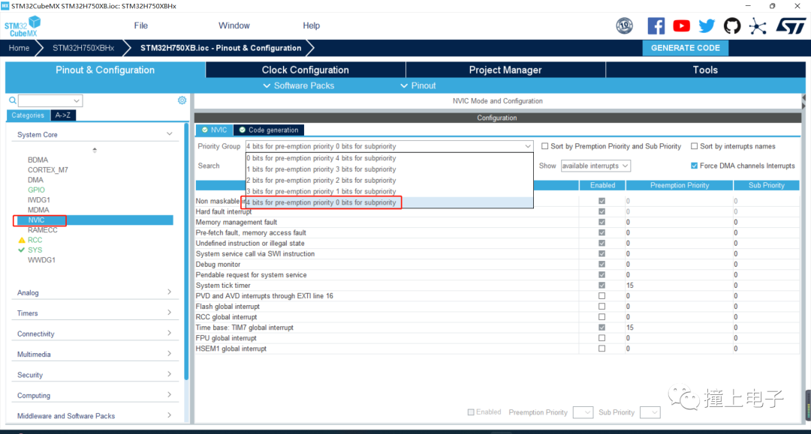Expand the Multimedia category

pos(169,354)
